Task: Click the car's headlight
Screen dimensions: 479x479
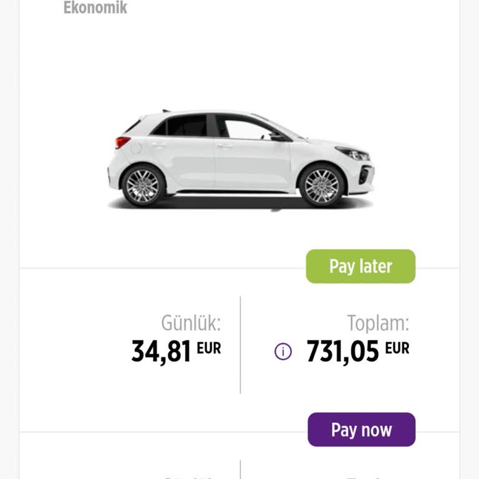Action: (352, 153)
